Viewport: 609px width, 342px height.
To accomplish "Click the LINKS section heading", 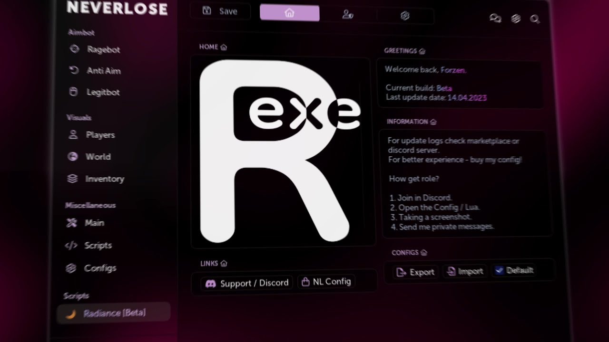I will pyautogui.click(x=213, y=263).
